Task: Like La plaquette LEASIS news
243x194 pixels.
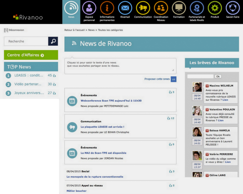Action: point(169,118)
